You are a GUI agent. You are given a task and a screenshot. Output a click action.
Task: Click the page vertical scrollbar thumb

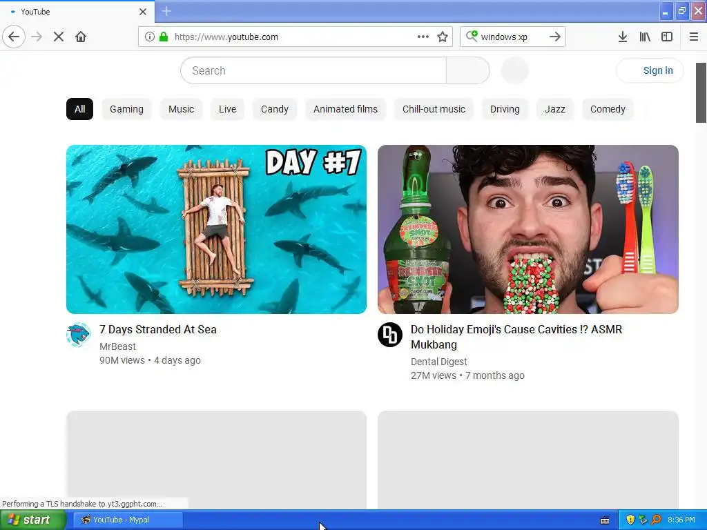(x=701, y=92)
